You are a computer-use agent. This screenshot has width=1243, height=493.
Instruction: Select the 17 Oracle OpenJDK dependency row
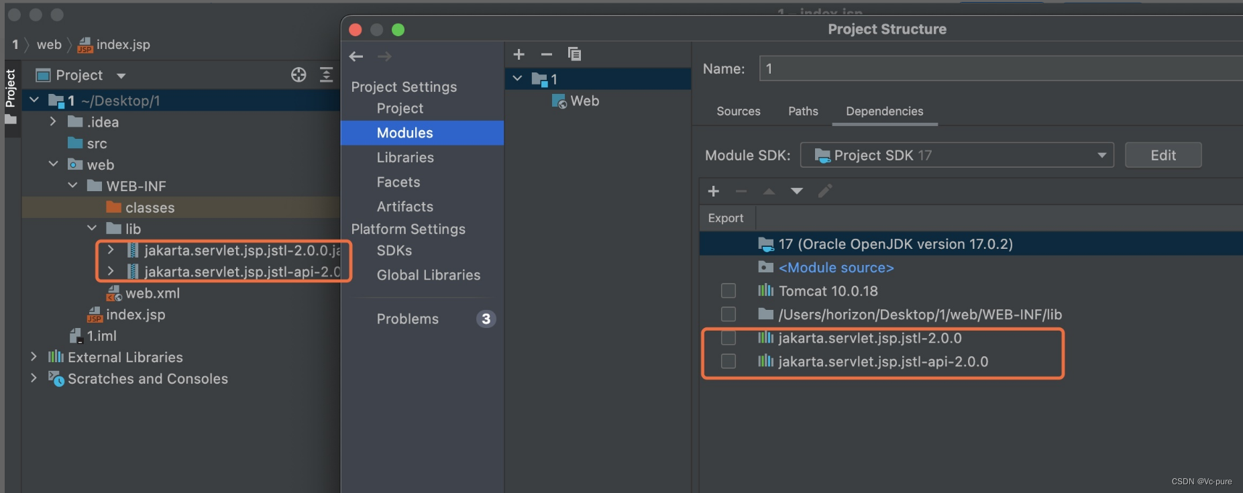click(971, 244)
